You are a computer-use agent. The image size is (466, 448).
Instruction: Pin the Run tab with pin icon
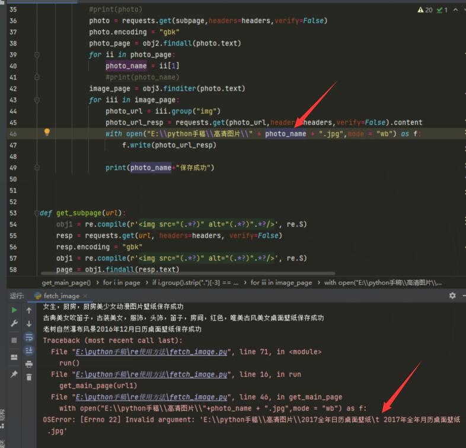pos(14,375)
